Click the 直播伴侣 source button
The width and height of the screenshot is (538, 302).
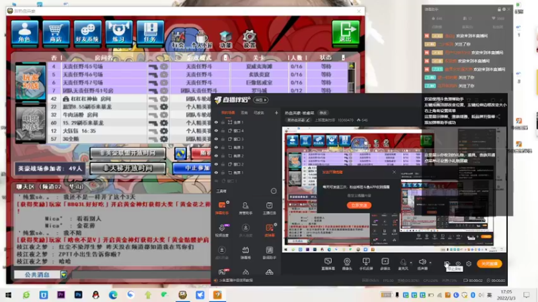(328, 264)
